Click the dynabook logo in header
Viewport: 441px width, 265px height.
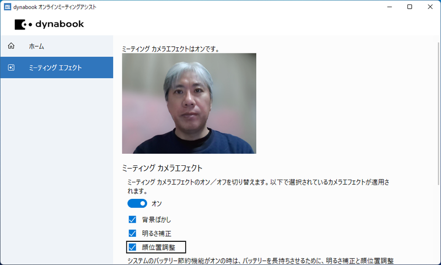pyautogui.click(x=49, y=24)
